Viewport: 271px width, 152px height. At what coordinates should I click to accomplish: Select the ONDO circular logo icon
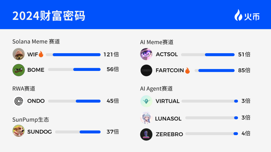coord(19,101)
